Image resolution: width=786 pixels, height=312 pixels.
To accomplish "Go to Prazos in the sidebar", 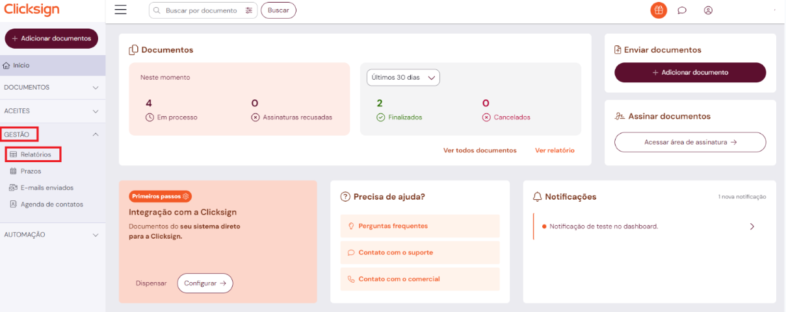I will [30, 171].
